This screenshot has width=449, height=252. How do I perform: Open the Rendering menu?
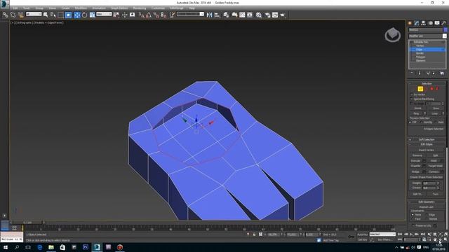coord(140,8)
